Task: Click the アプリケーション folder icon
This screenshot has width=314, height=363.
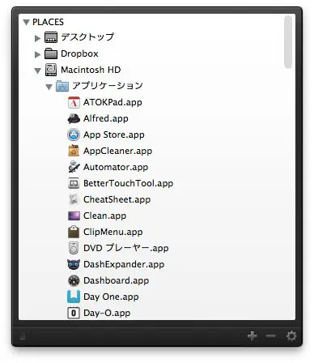Action: pos(62,86)
